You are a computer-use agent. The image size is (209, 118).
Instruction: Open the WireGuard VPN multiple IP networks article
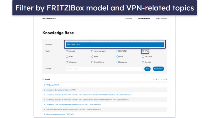point(89,95)
